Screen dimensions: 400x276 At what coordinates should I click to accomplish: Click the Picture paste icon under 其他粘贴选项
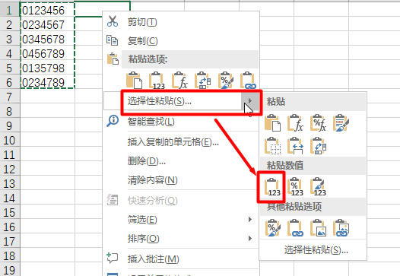click(318, 227)
